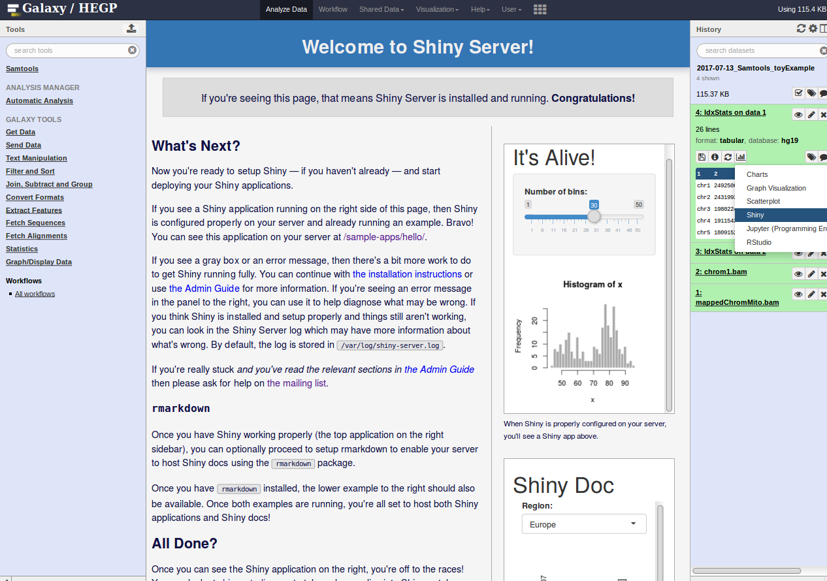Refresh the history panel
Image resolution: width=827 pixels, height=581 pixels.
click(x=801, y=28)
